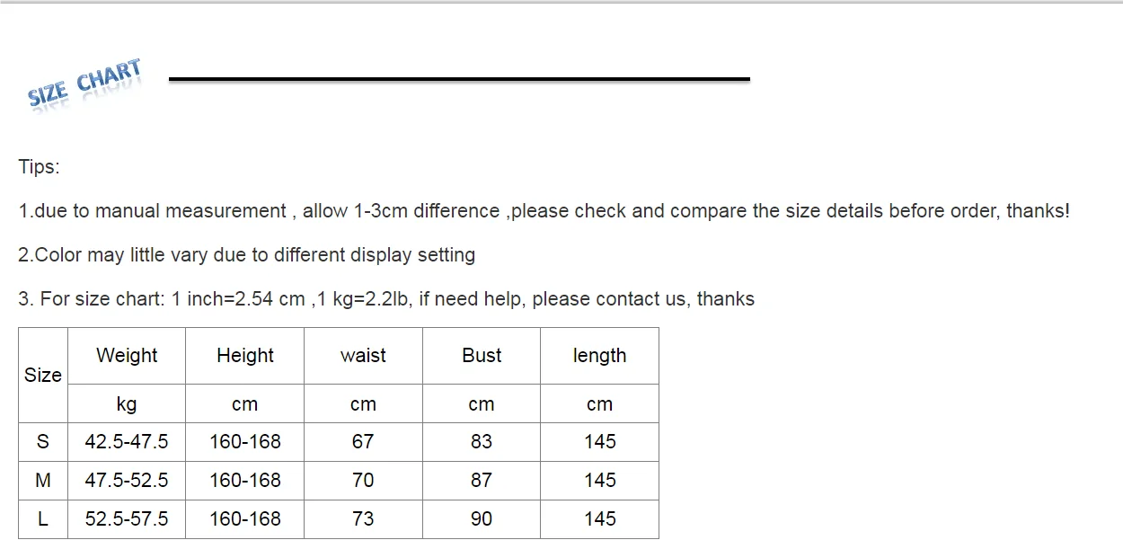The image size is (1123, 549).
Task: Click the color variation tip line
Action: tap(247, 255)
